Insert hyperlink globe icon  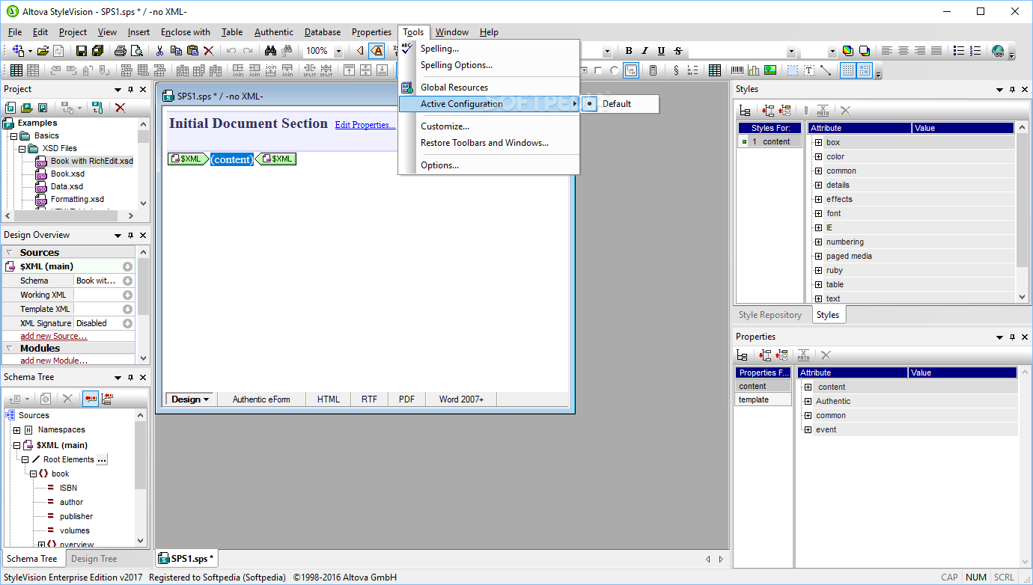click(x=998, y=51)
